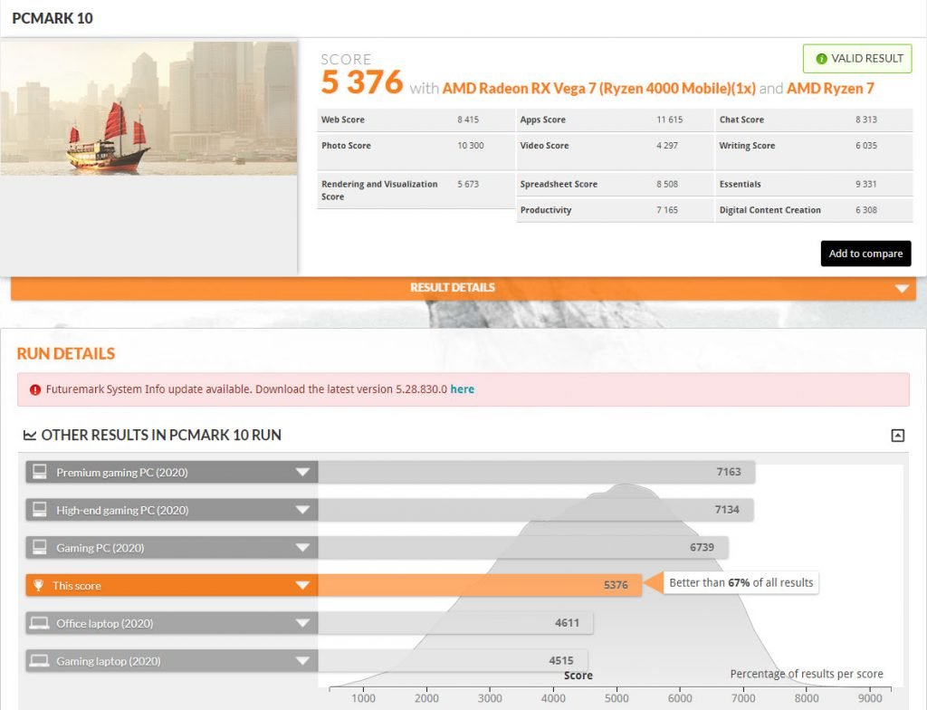Click the Rendering and Visualization Score label
927x710 pixels.
click(379, 190)
